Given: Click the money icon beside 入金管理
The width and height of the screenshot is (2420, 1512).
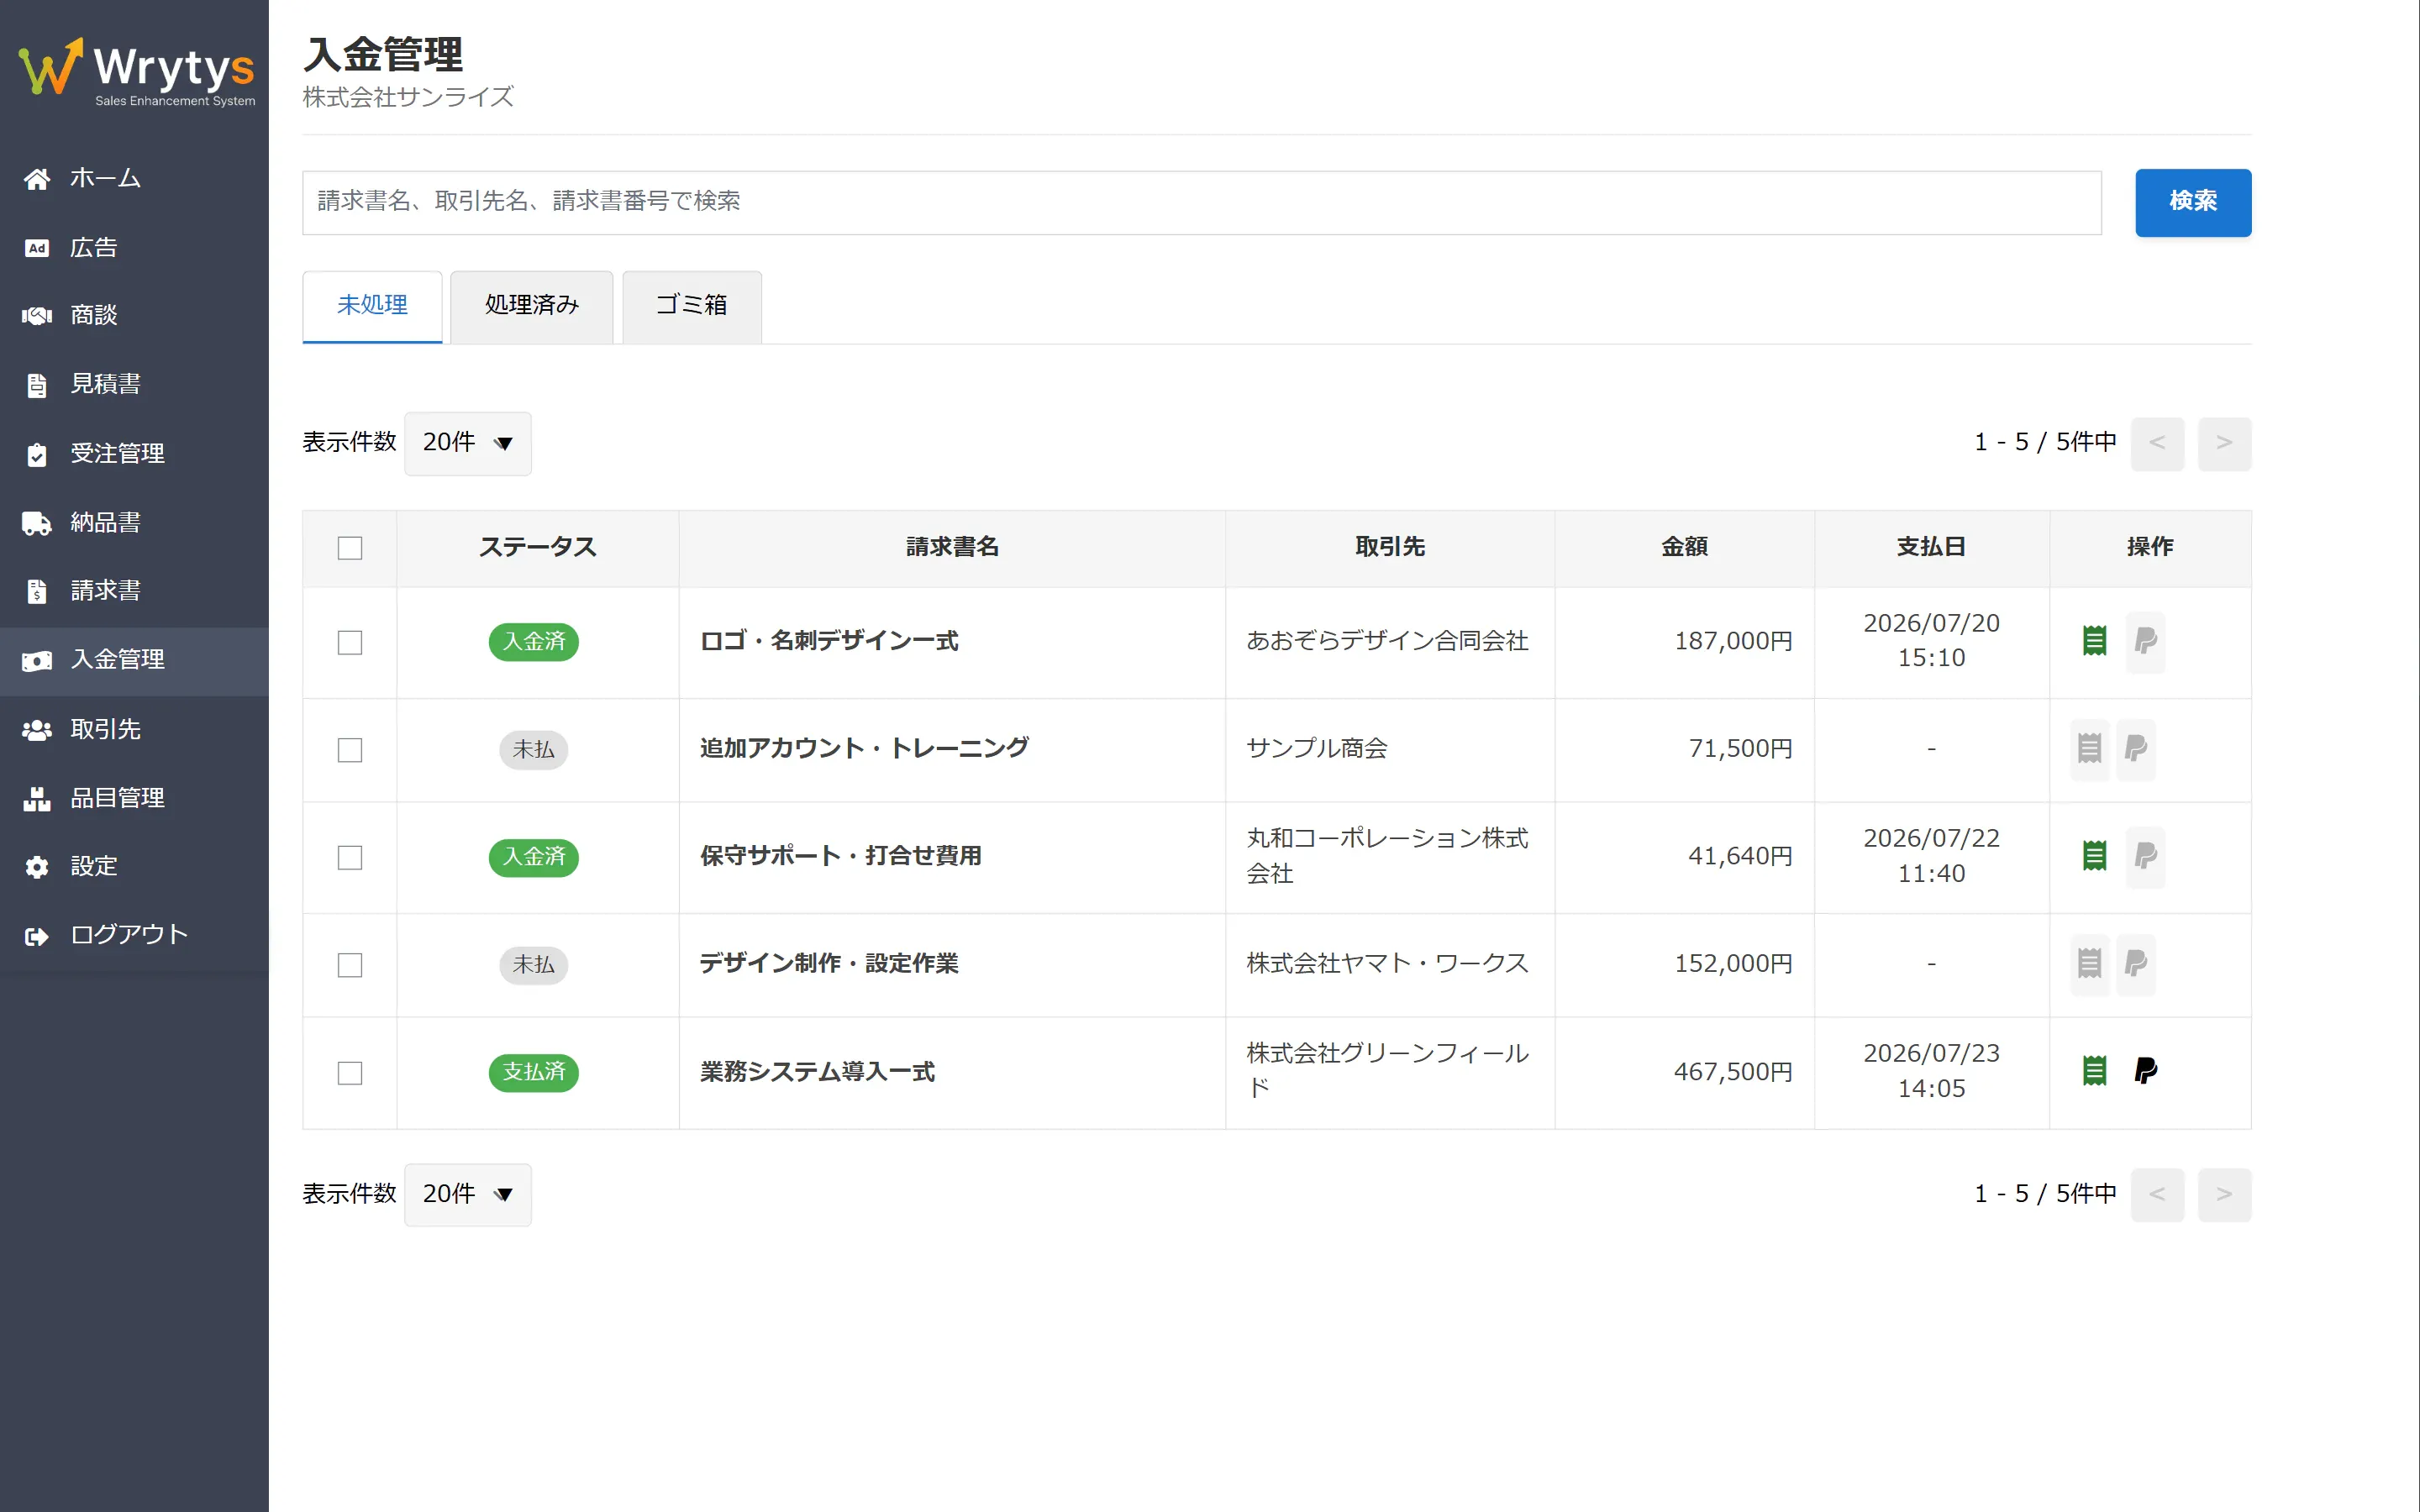Looking at the screenshot, I should pos(37,661).
